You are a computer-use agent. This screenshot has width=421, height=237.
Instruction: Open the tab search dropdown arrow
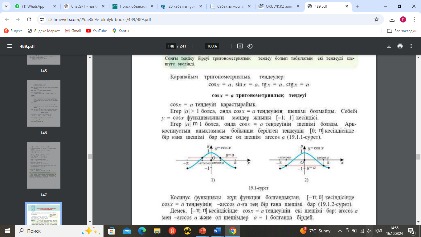click(x=6, y=6)
